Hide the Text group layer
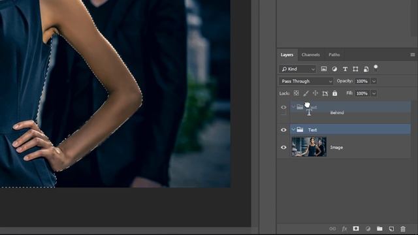418x235 pixels. coord(283,130)
